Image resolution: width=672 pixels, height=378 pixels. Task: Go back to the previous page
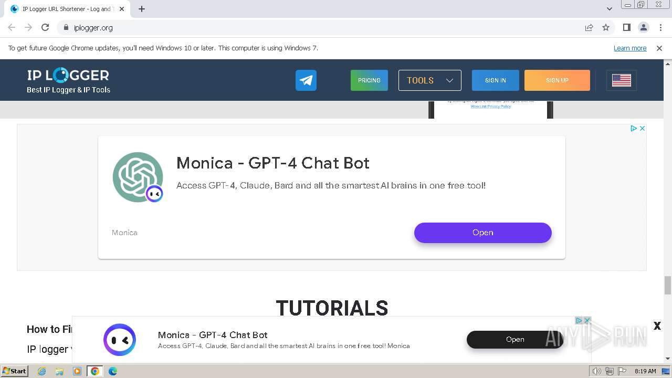tap(12, 27)
